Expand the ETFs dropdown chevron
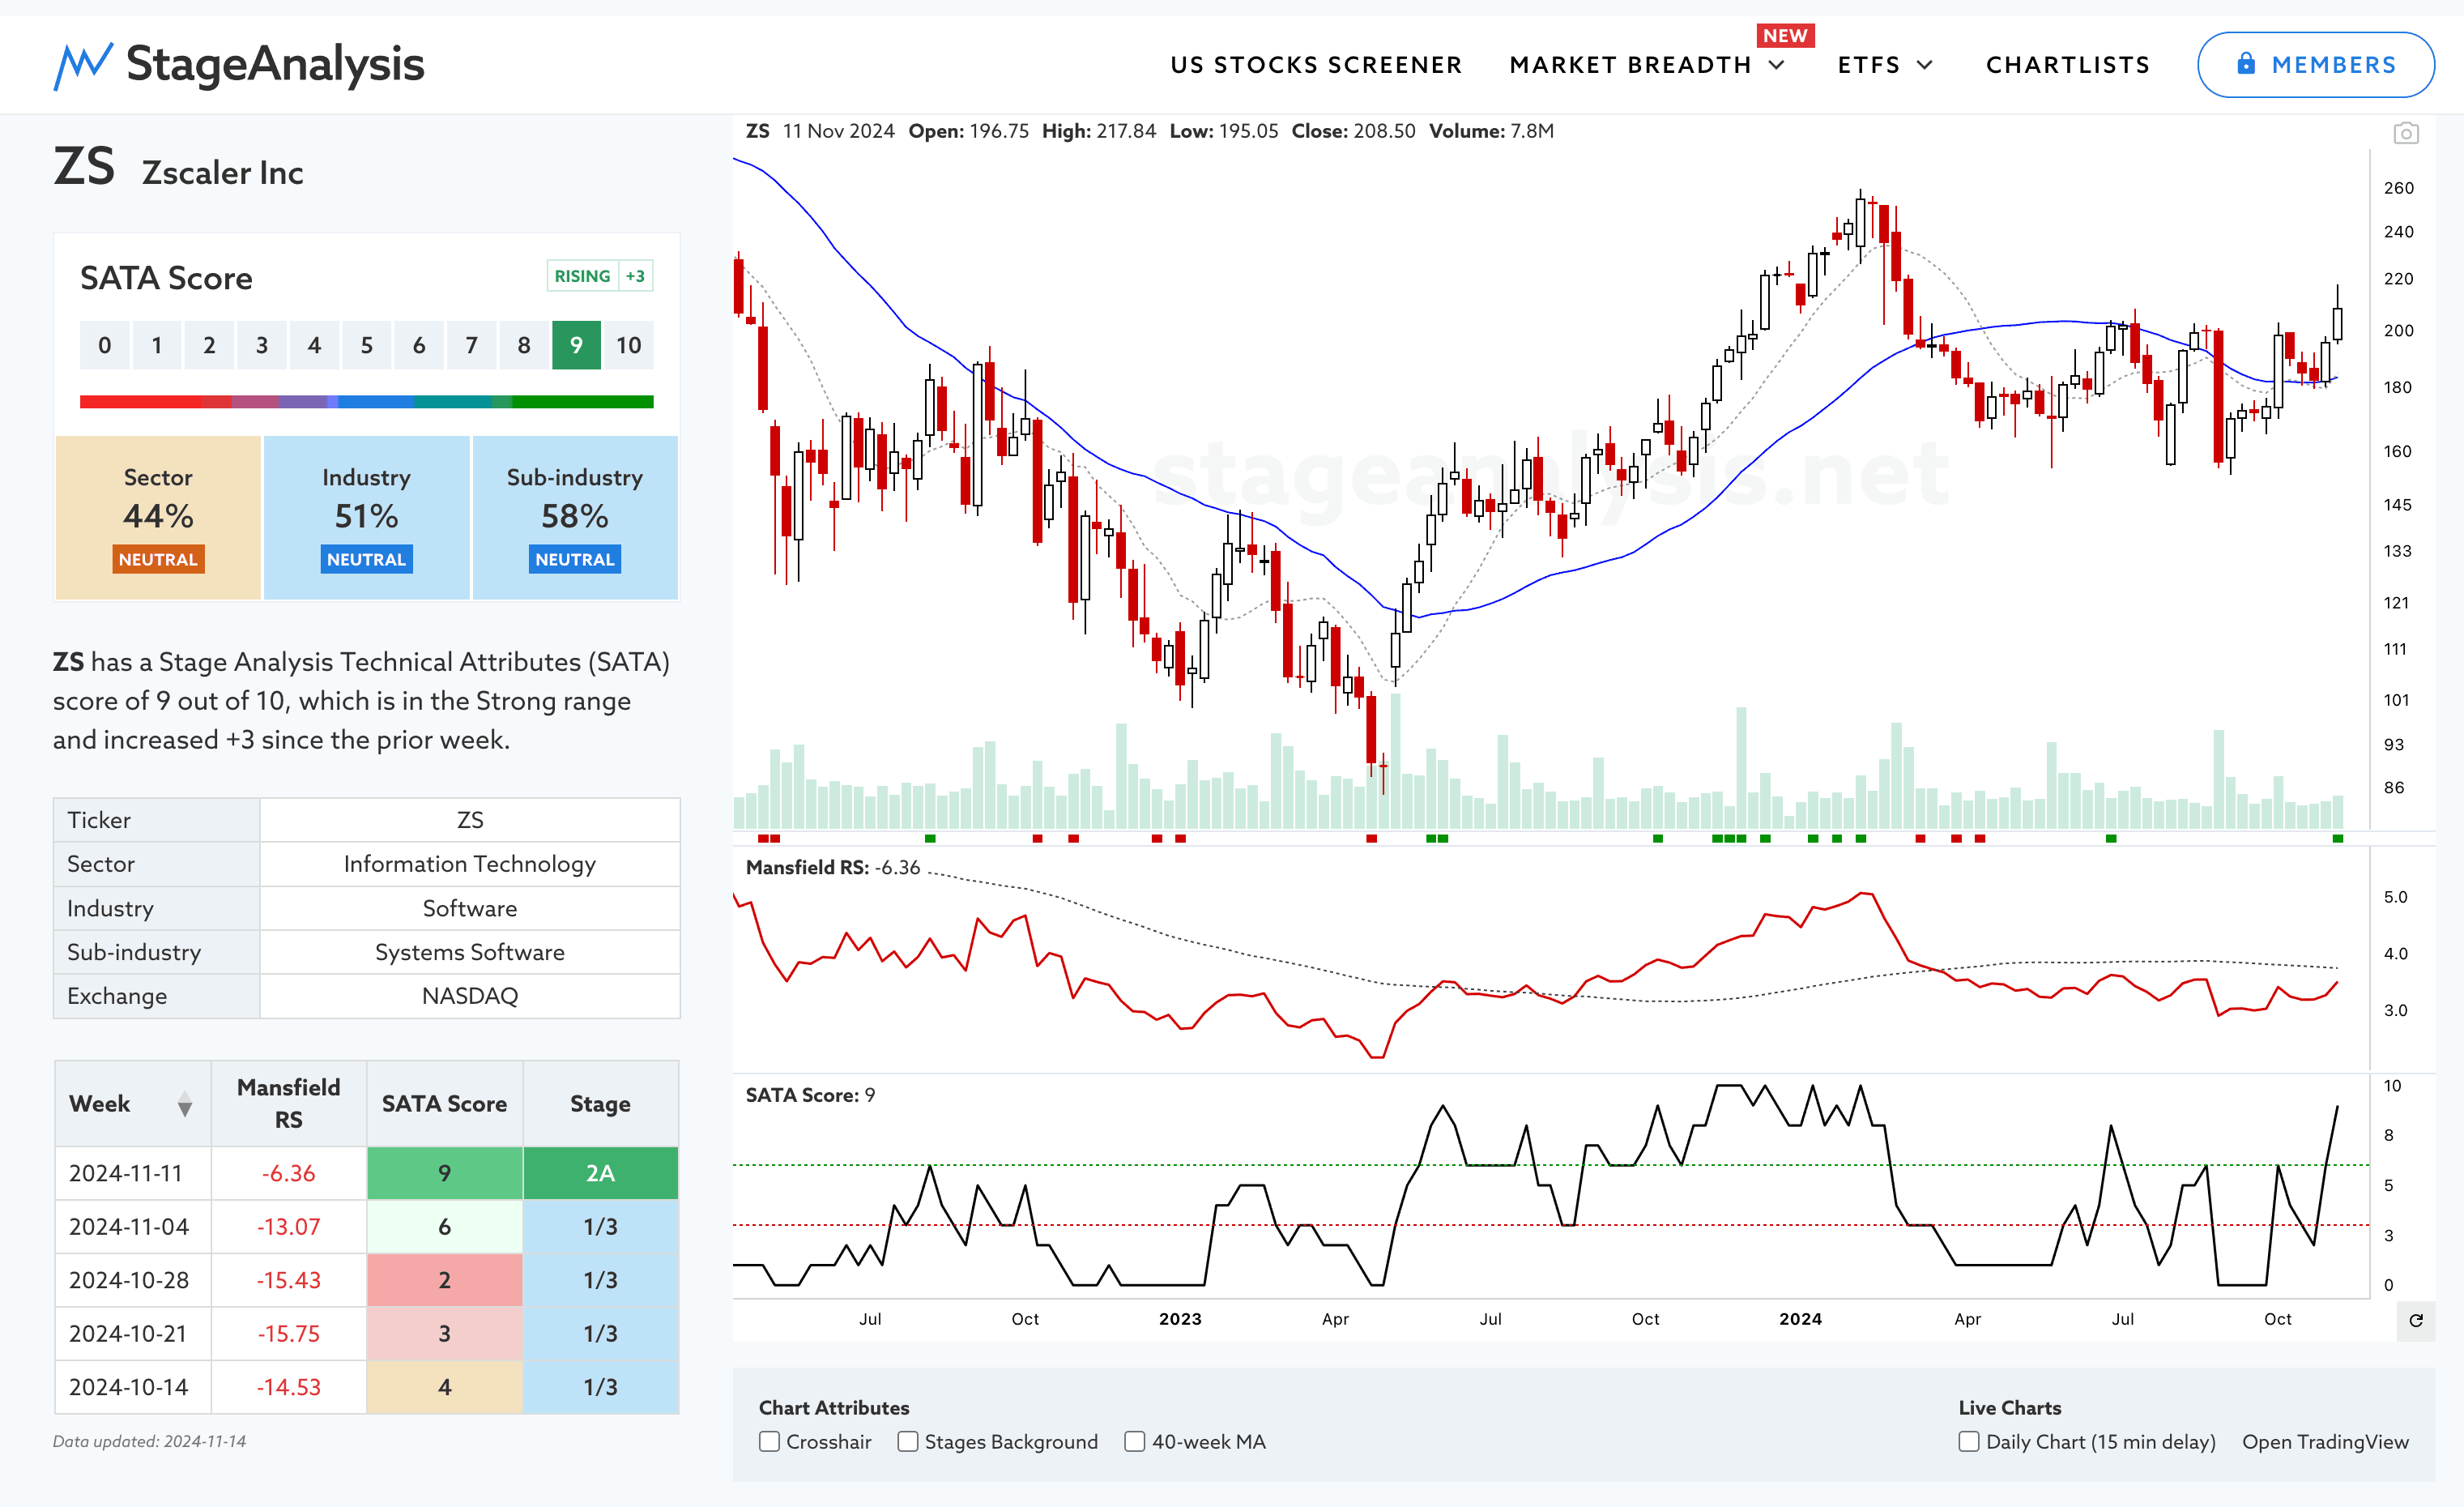Viewport: 2464px width, 1507px height. pos(1925,65)
